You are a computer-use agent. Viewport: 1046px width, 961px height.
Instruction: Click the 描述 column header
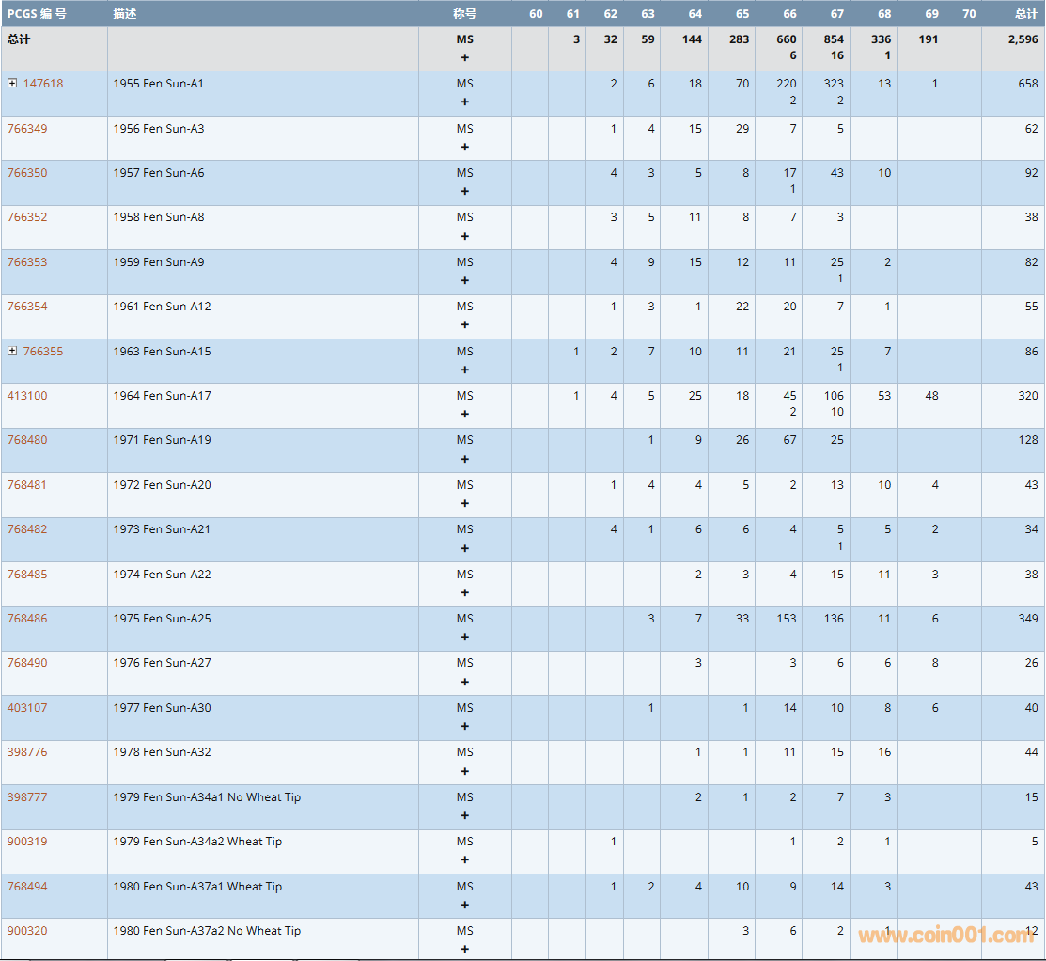124,14
